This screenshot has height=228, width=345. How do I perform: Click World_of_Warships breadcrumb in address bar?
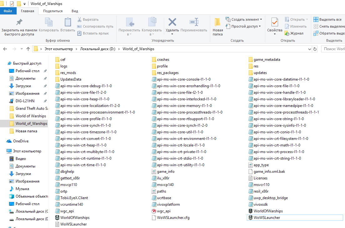(x=138, y=49)
